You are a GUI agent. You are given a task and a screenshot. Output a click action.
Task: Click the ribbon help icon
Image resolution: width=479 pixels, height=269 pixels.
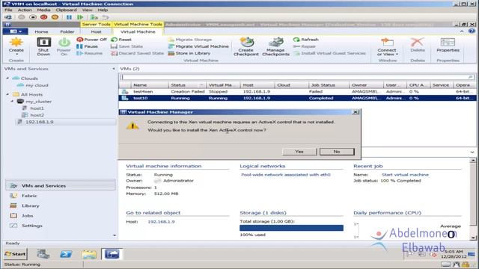[472, 31]
